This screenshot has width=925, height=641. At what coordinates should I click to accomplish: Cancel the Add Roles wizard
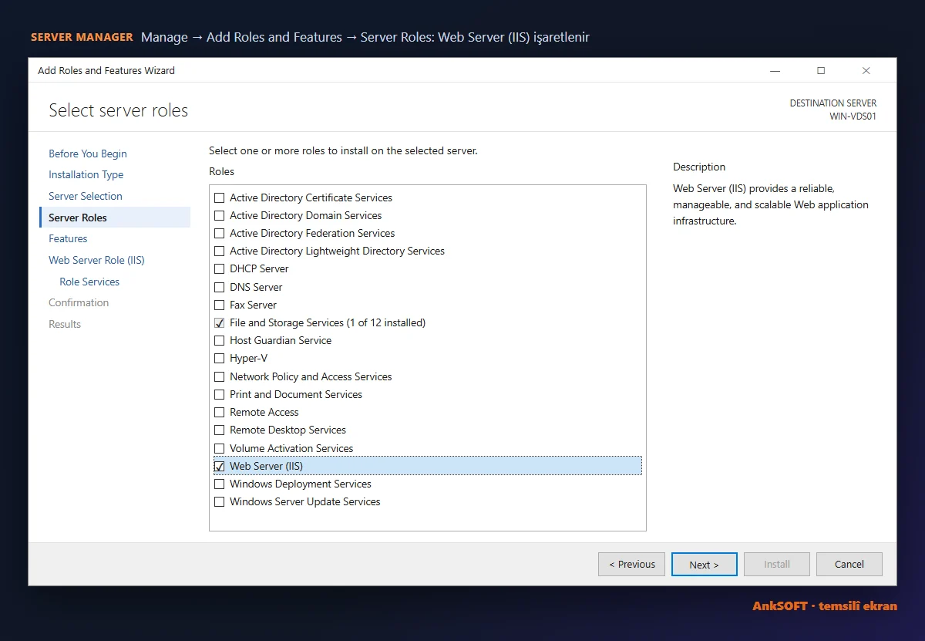pos(849,564)
